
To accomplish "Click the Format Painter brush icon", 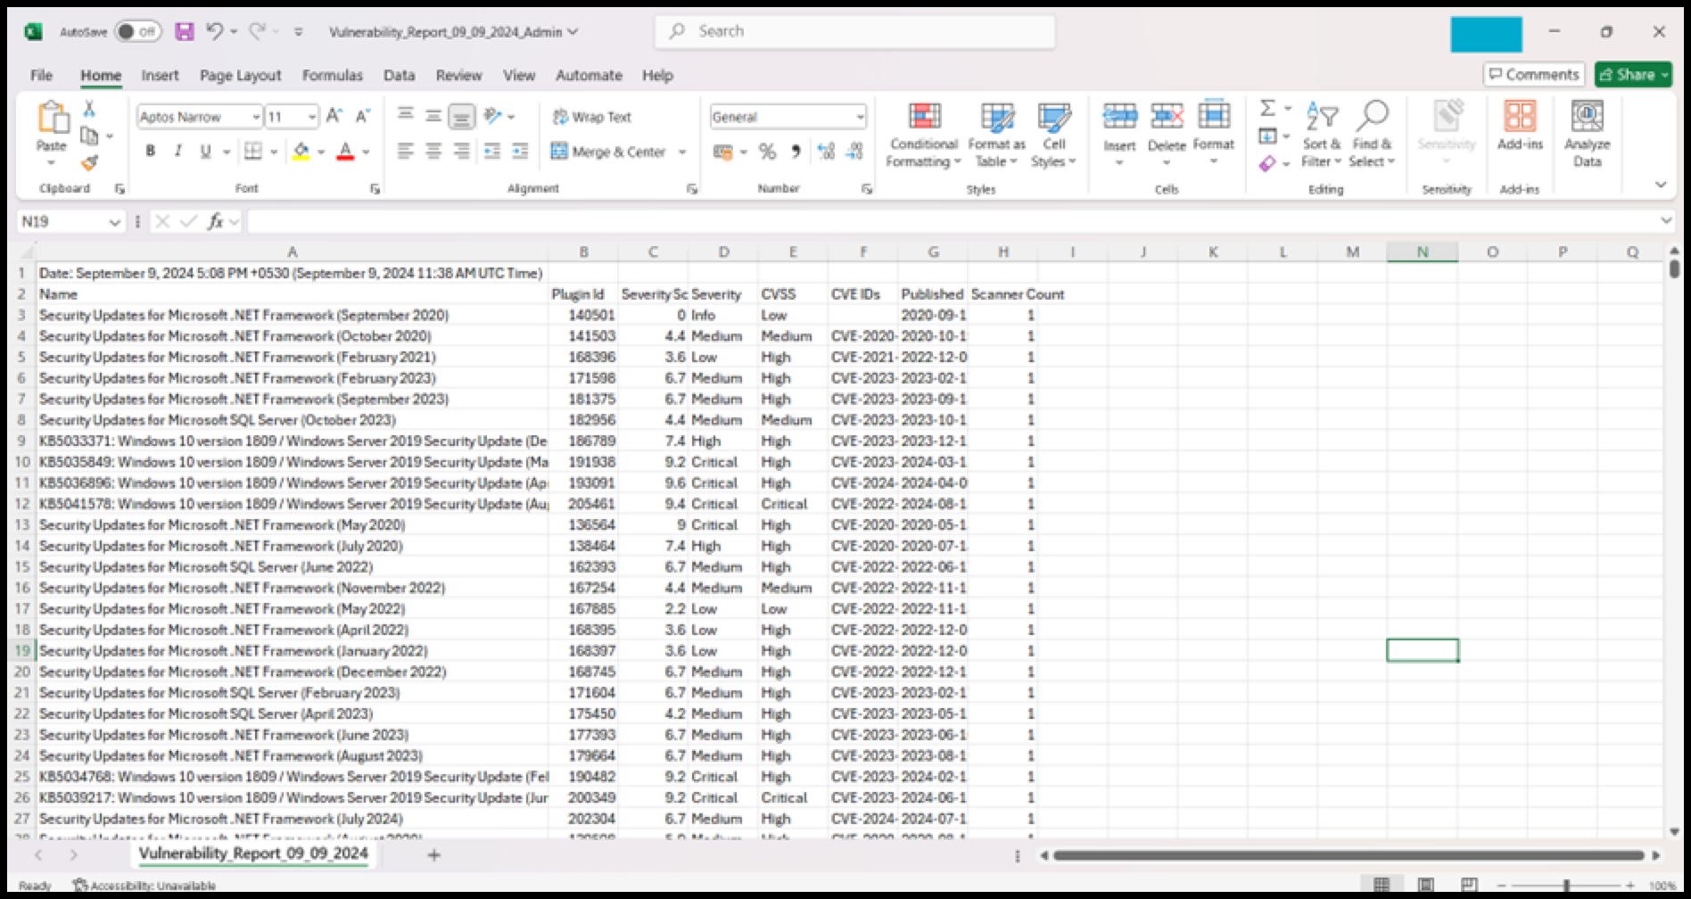I will [x=89, y=163].
